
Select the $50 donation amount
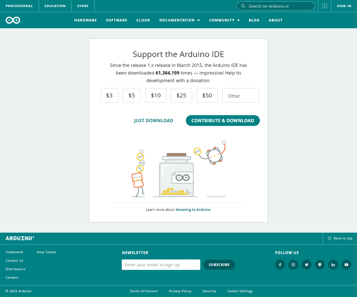[207, 95]
